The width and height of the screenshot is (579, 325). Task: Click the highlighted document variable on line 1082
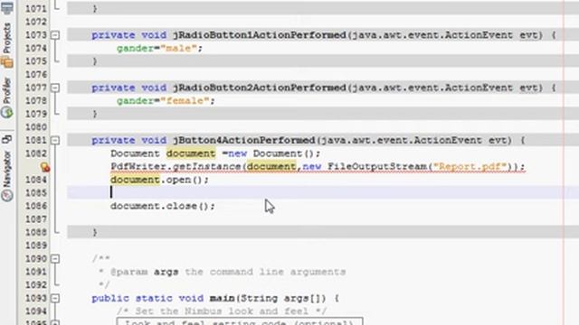pyautogui.click(x=191, y=153)
